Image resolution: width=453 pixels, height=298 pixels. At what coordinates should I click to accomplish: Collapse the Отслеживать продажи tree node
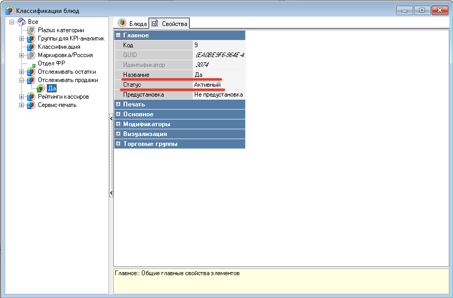pos(21,80)
